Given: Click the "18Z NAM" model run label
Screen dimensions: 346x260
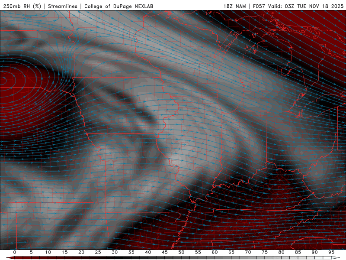Looking at the screenshot, I should pyautogui.click(x=234, y=6).
